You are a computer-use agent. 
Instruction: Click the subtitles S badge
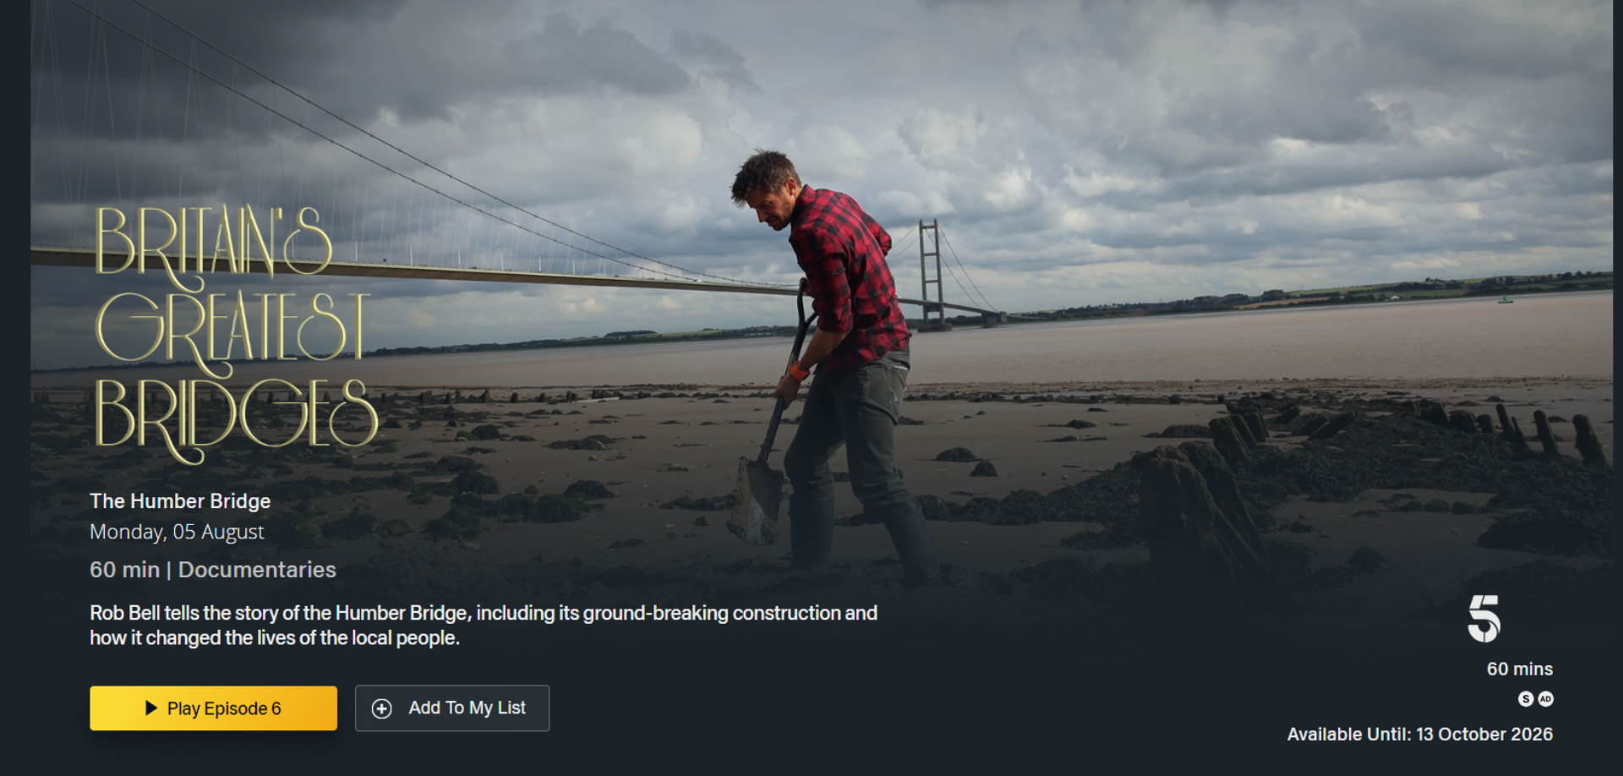(1526, 698)
